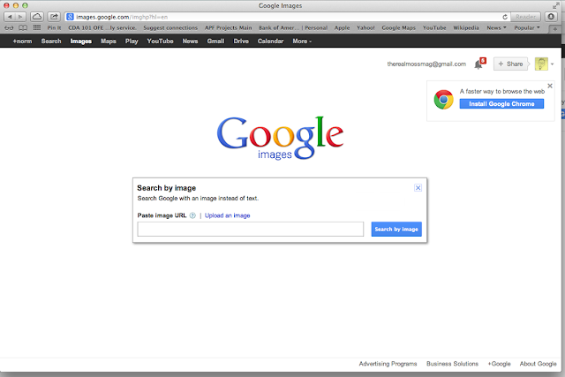Click the Google profile photo
The image size is (565, 377).
pos(541,64)
